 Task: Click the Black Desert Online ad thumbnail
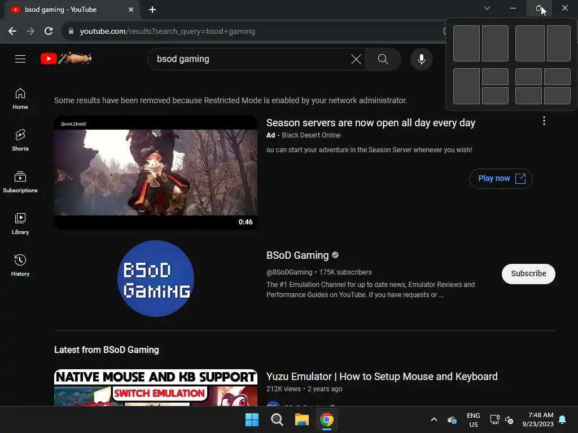point(156,173)
